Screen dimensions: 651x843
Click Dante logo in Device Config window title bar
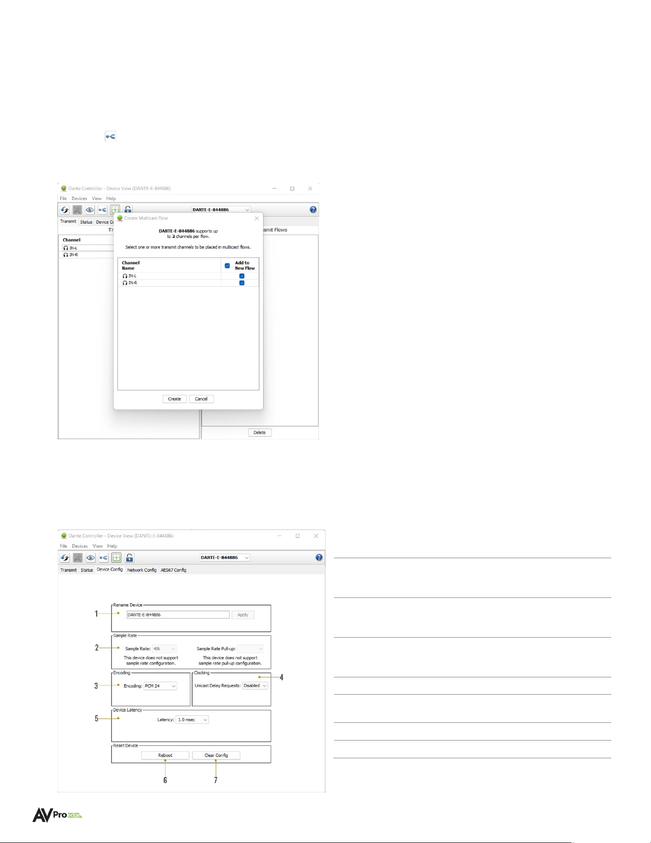click(x=64, y=536)
